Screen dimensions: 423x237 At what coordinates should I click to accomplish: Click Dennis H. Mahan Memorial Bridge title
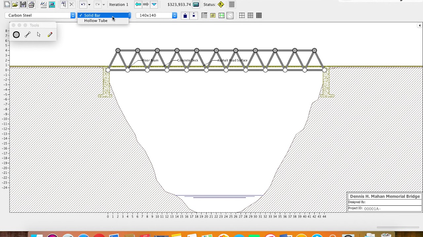(x=385, y=197)
